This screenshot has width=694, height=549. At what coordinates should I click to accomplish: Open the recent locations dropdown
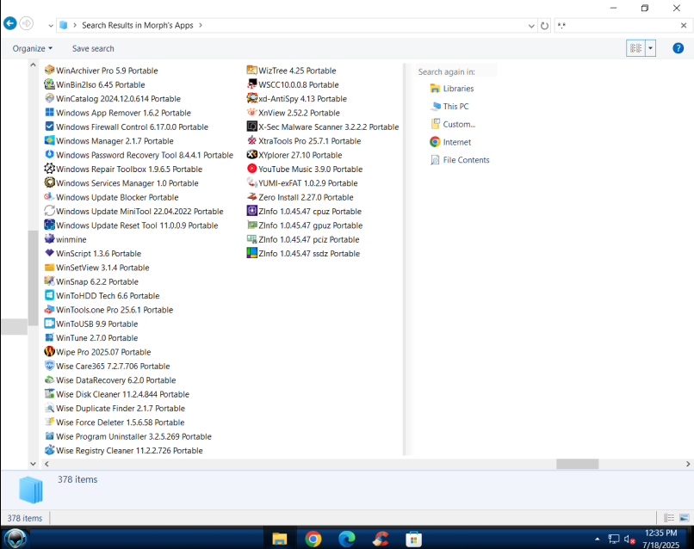(51, 26)
